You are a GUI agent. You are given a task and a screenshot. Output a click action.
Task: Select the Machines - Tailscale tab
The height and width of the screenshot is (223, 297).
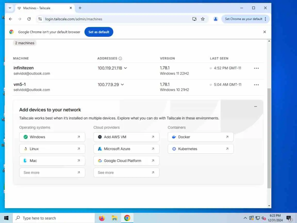(x=45, y=8)
